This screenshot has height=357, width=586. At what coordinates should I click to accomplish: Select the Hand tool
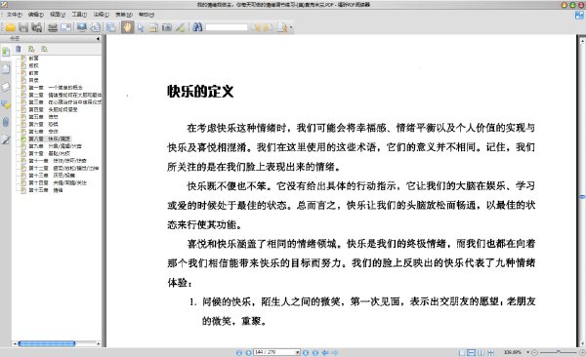[127, 27]
